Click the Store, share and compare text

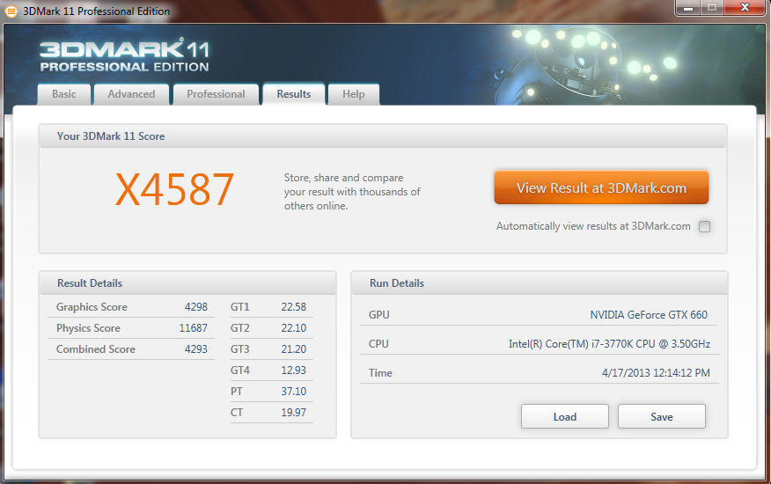(x=352, y=192)
